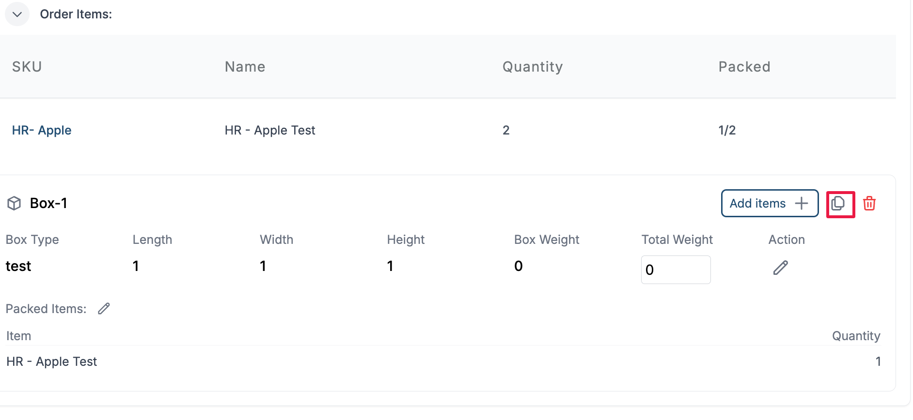
Task: Click the edit pencil under Action column
Action: 780,268
